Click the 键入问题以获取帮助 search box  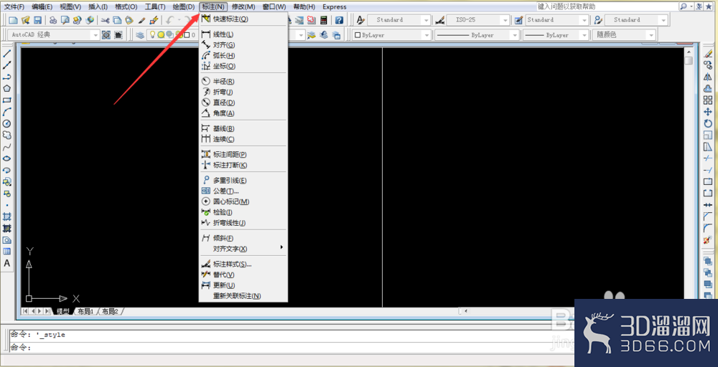tap(607, 6)
